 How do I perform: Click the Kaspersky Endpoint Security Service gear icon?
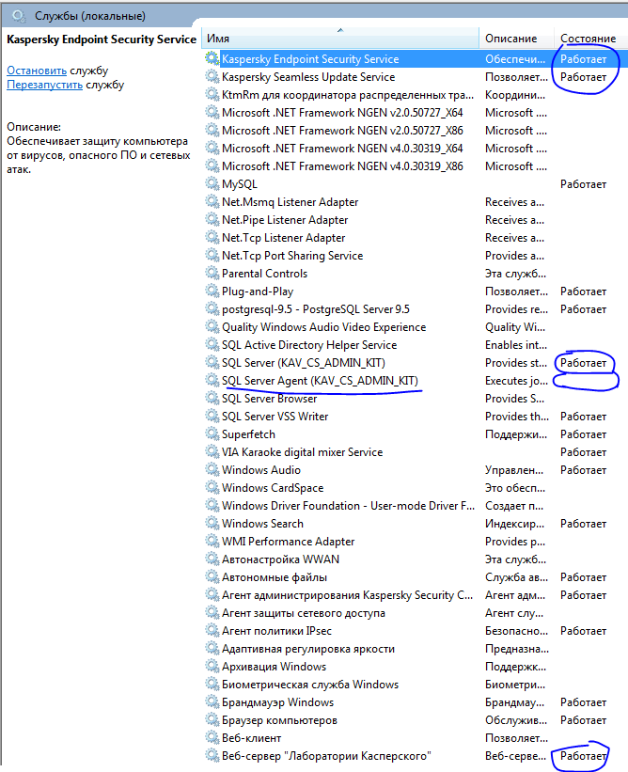[212, 58]
